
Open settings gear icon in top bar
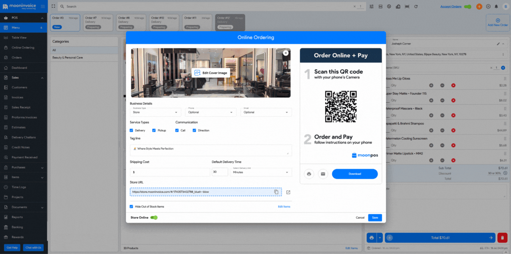pyautogui.click(x=488, y=6)
